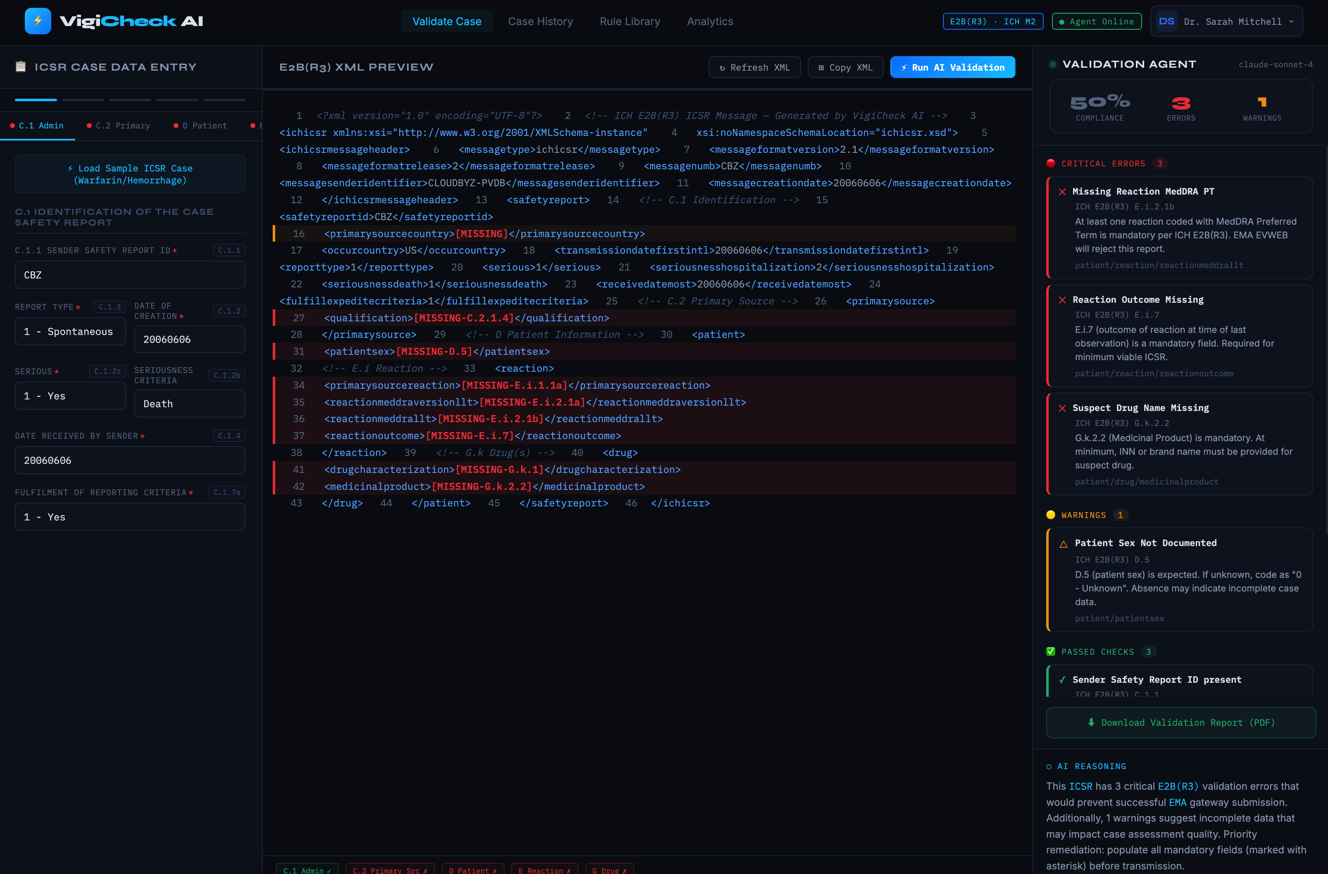
Task: Click the VigiCheck AI lightning logo icon
Action: point(37,21)
